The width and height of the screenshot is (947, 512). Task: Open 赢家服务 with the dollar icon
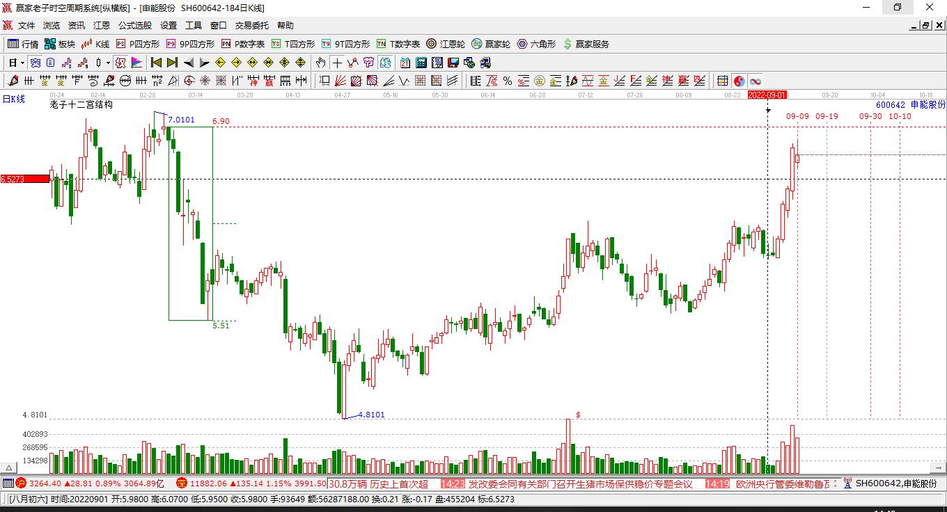coord(586,44)
